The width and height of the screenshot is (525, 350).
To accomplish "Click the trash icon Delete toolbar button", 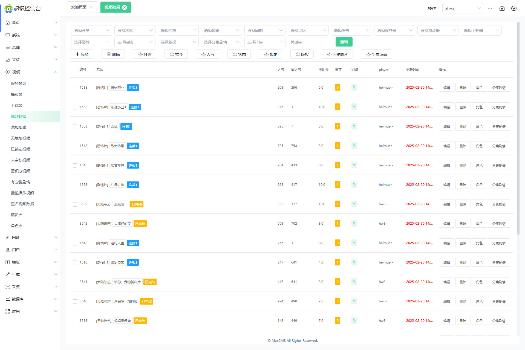I will click(x=113, y=54).
